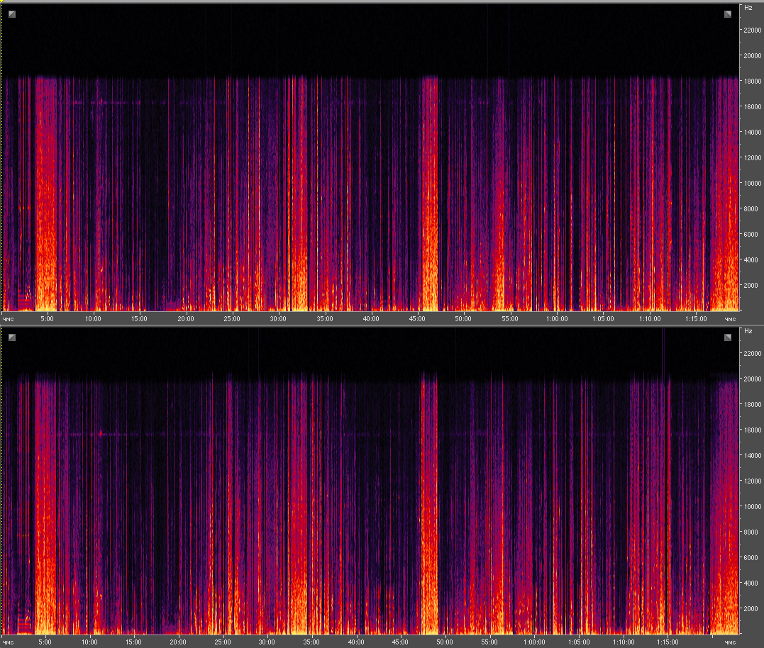
Task: Click the lower spectrogram's right corner toggle icon
Action: point(727,337)
